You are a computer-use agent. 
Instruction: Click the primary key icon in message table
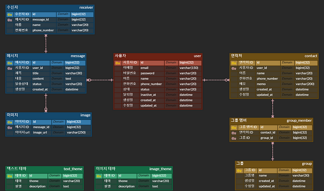point(10,63)
